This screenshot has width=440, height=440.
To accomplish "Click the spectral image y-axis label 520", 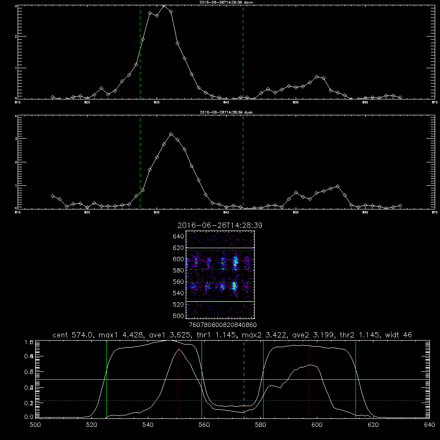I will pyautogui.click(x=179, y=304).
